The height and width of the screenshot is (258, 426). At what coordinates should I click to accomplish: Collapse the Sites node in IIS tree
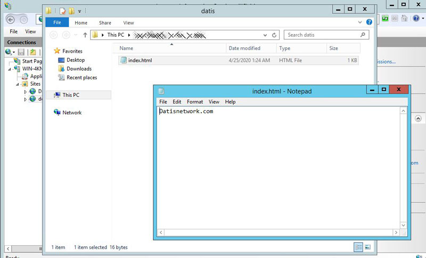coord(18,85)
